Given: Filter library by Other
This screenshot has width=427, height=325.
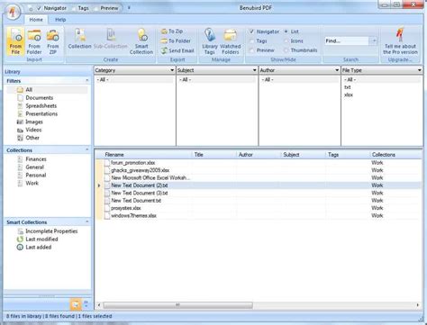Looking at the screenshot, I should coord(28,138).
